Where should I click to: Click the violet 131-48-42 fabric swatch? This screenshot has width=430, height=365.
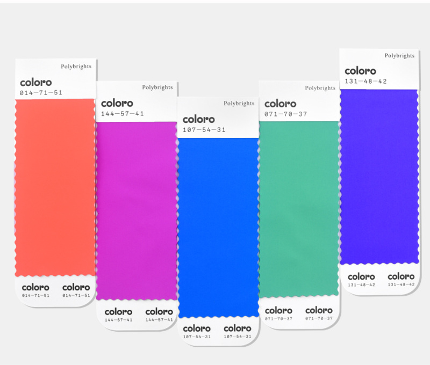pyautogui.click(x=379, y=177)
